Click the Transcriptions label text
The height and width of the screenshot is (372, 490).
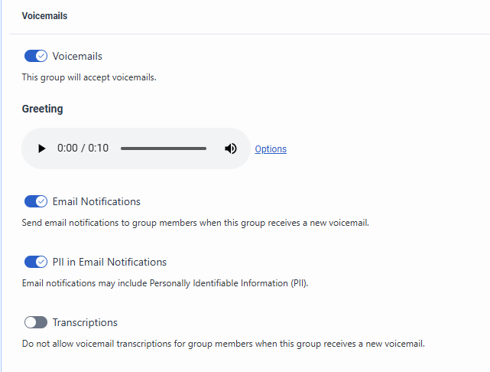(85, 322)
